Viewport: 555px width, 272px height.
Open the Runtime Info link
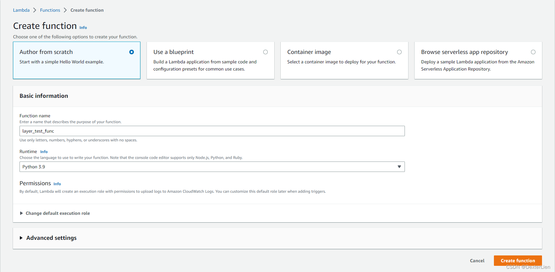44,152
